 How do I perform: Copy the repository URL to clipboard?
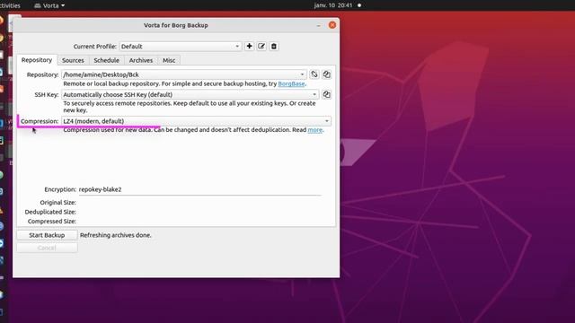click(326, 74)
